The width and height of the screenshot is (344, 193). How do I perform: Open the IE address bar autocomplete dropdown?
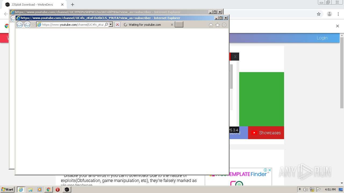pos(110,25)
